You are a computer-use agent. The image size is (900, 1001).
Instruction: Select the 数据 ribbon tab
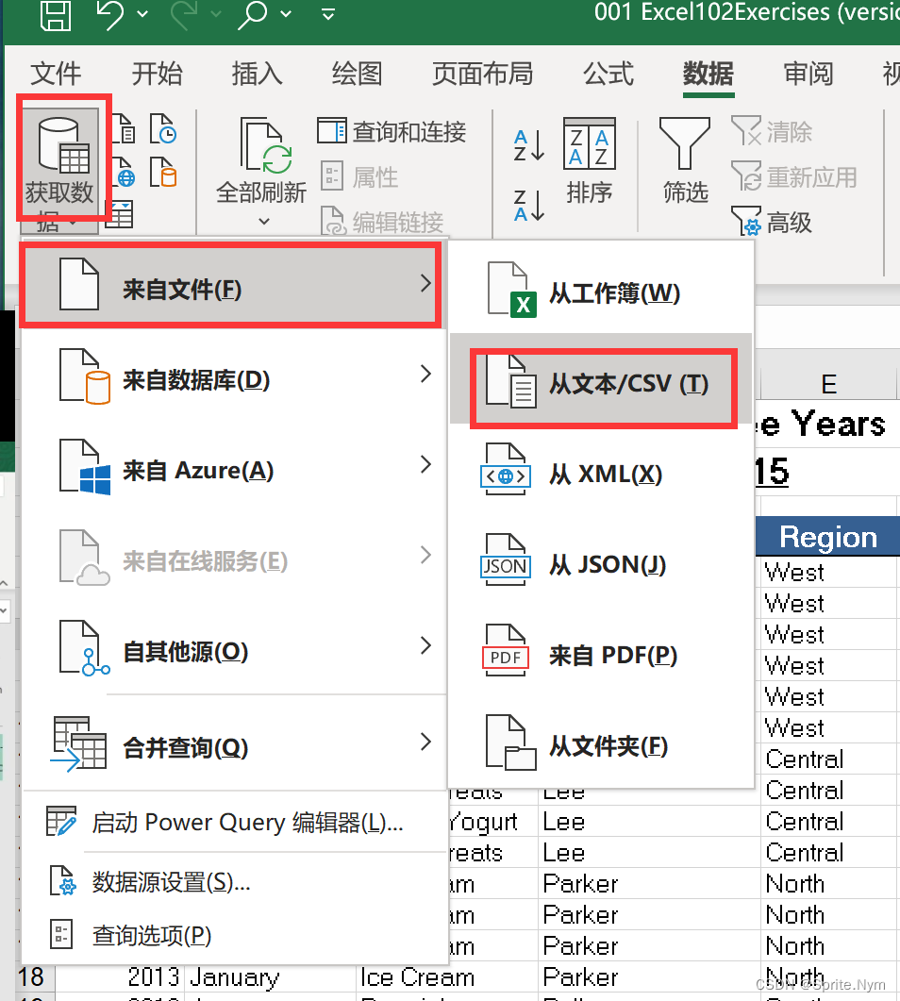point(708,74)
